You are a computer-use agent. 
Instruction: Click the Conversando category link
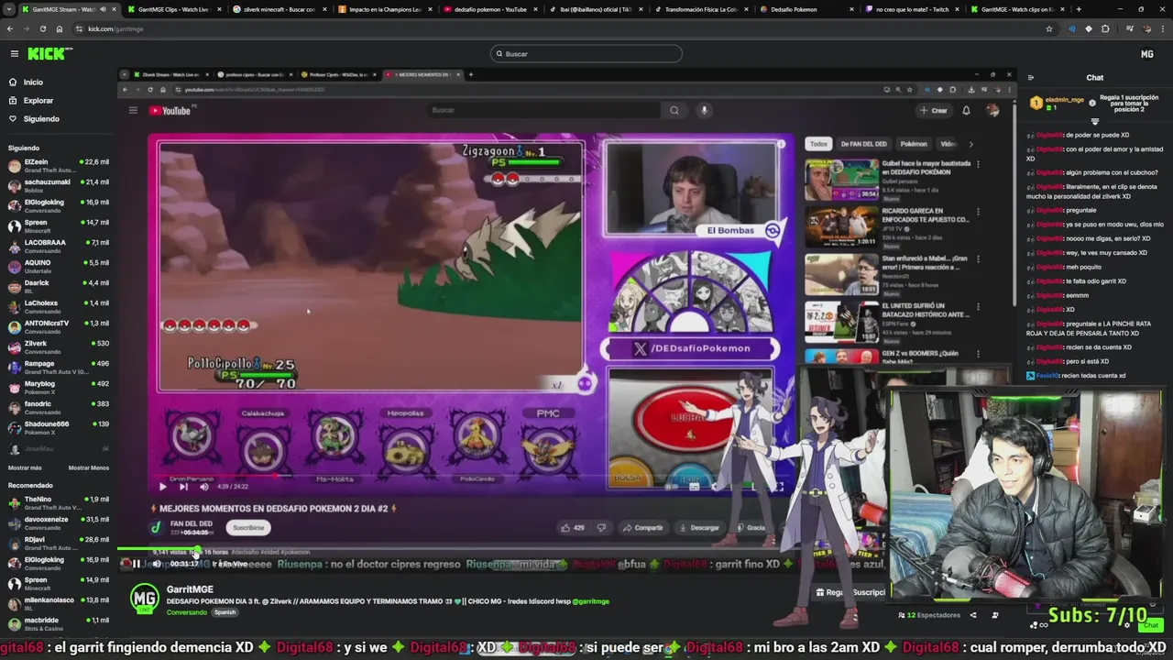click(187, 612)
